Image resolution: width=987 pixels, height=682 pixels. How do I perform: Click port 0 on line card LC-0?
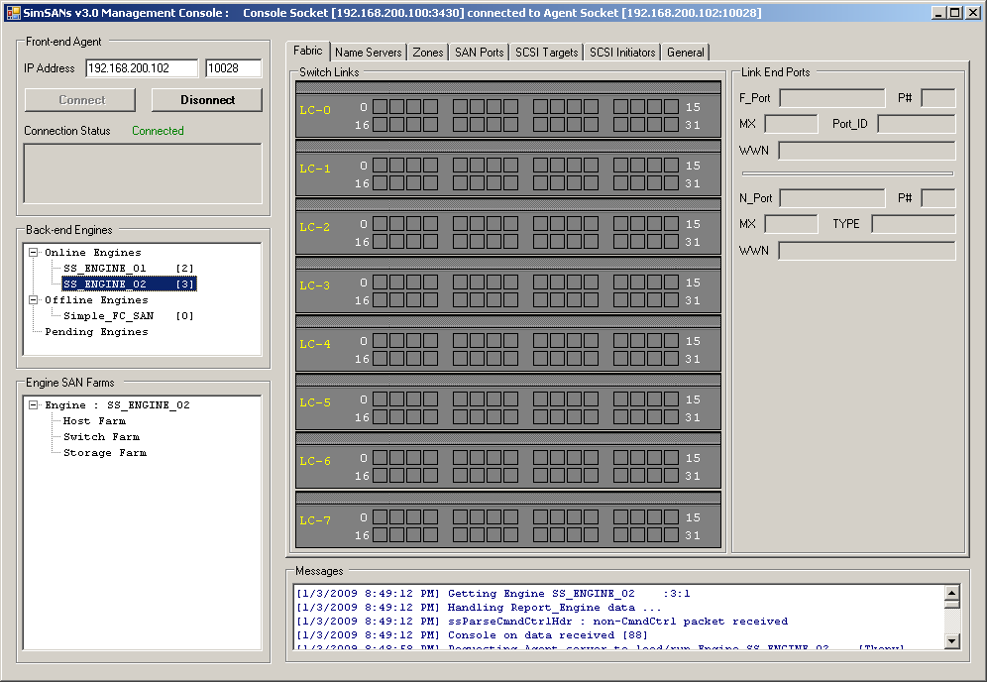click(380, 106)
